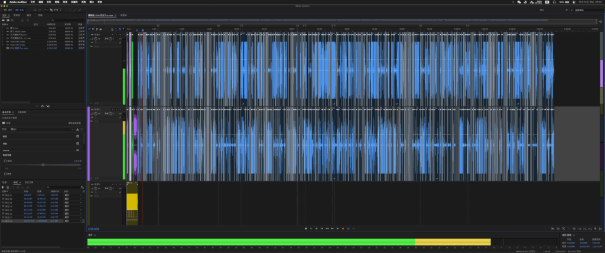
Task: Select the yellow clip on Track 3
Action: tap(132, 202)
